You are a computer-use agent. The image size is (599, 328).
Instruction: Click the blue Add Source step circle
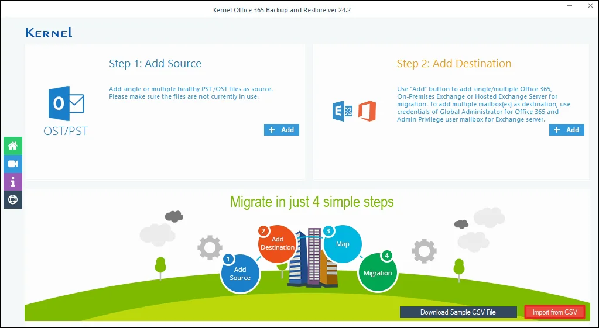(x=240, y=274)
